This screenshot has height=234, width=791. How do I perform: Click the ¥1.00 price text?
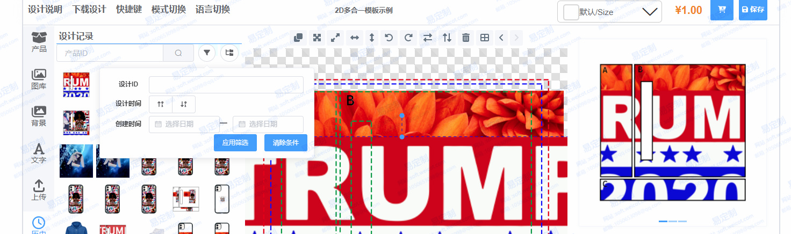(x=688, y=10)
